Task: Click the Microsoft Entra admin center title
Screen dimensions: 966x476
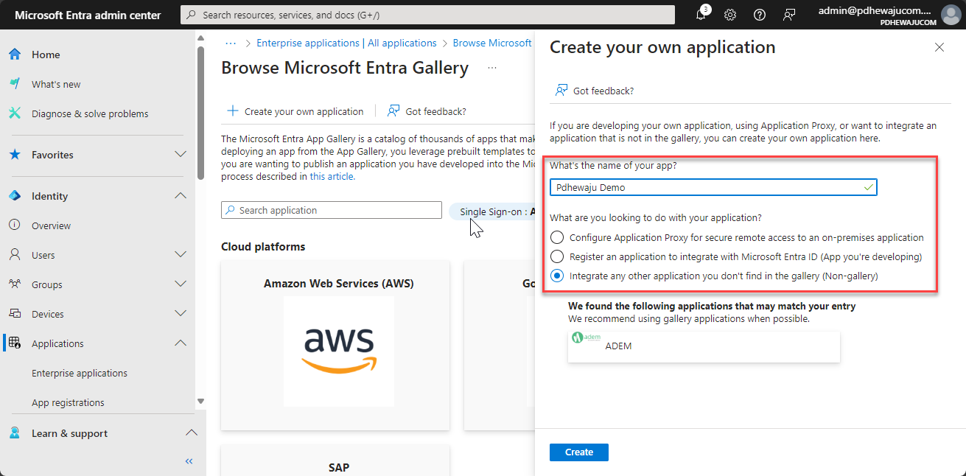Action: (x=88, y=15)
